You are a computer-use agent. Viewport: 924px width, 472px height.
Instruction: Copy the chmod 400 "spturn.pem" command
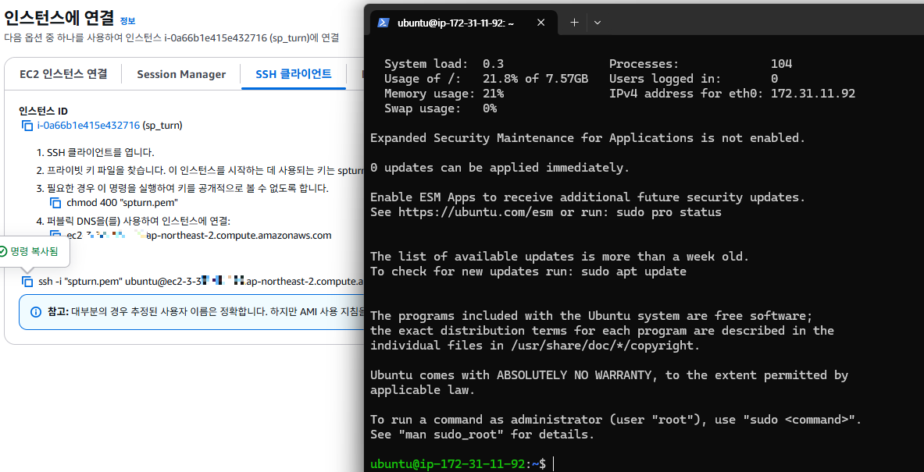coord(55,203)
